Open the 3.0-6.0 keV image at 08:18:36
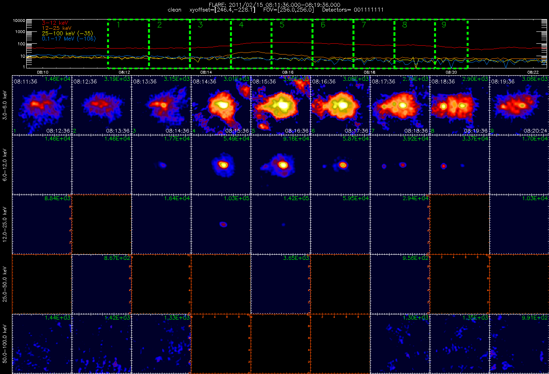This screenshot has width=549, height=374. (x=459, y=105)
